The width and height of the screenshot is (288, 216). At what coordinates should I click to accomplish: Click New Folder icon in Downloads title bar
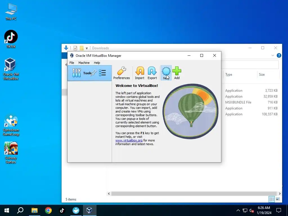(82, 48)
